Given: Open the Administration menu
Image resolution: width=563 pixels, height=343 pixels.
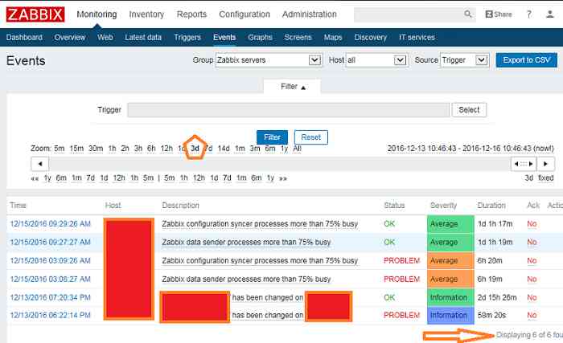Looking at the screenshot, I should click(309, 14).
